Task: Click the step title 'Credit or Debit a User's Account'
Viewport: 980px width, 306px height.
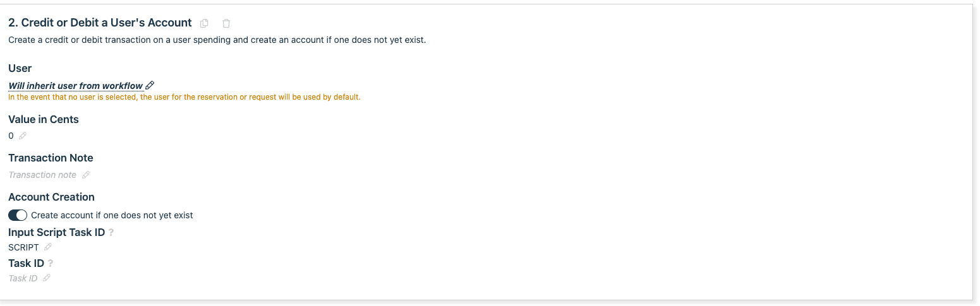Action: pos(100,23)
